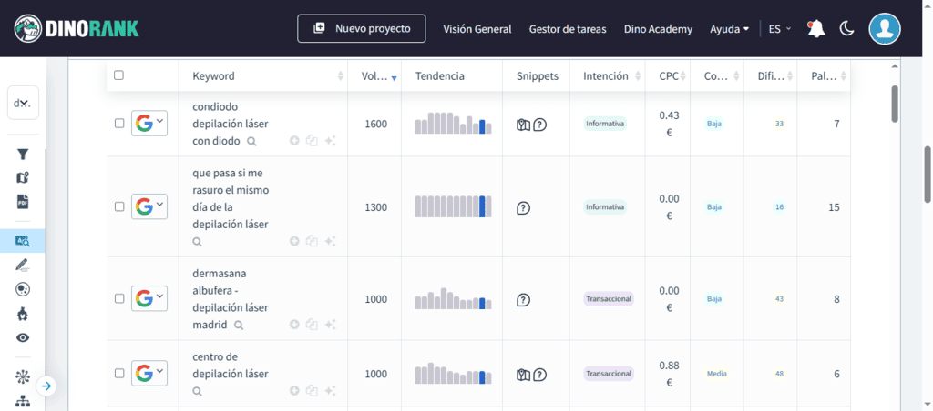This screenshot has height=411, width=933.
Task: Copy the 'condiodo depilación láser' keyword
Action: pos(312,141)
